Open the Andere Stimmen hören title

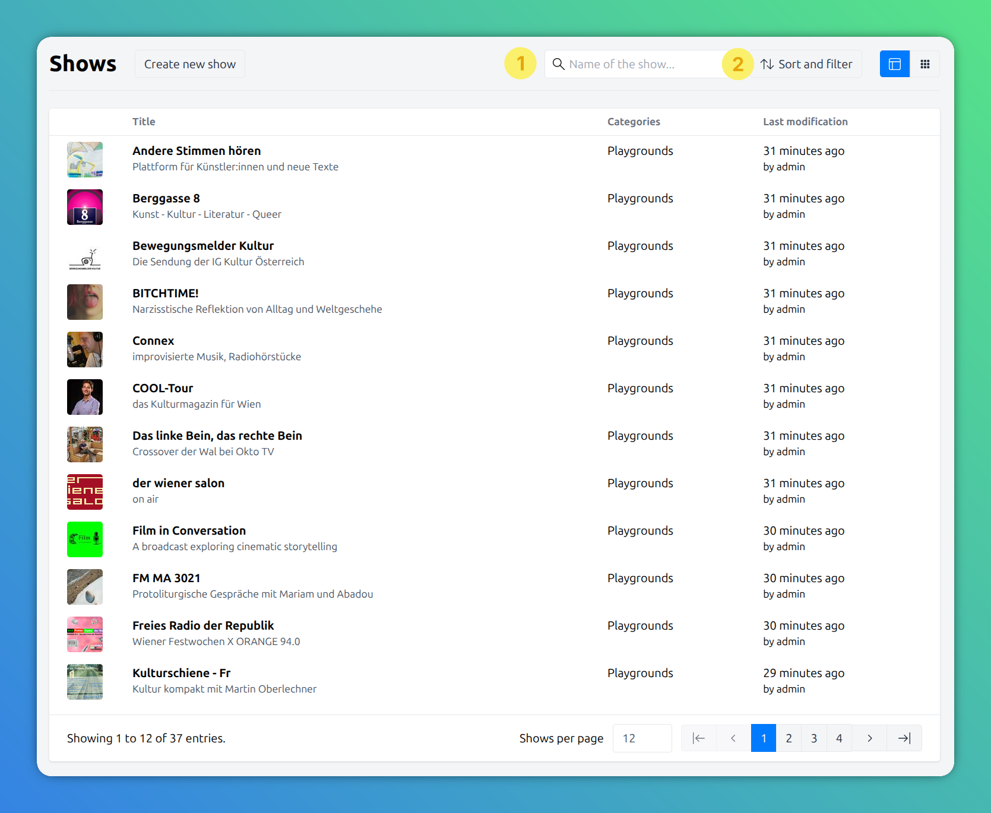(x=197, y=151)
